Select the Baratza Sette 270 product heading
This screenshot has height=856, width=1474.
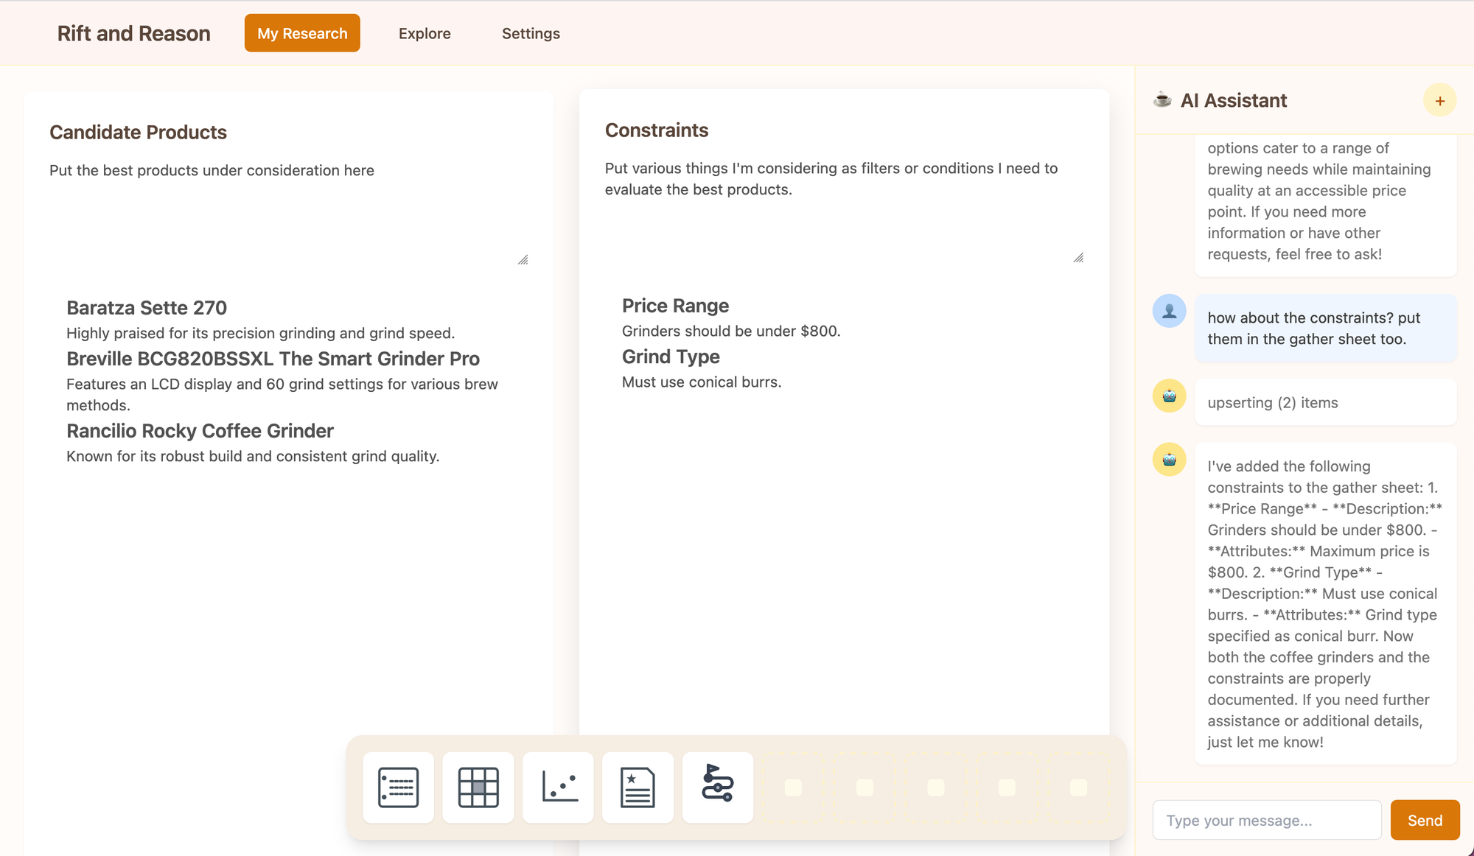[147, 307]
